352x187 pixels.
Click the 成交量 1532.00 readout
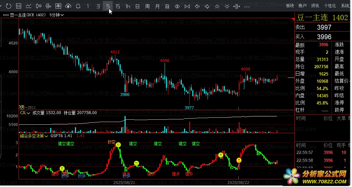(47, 113)
